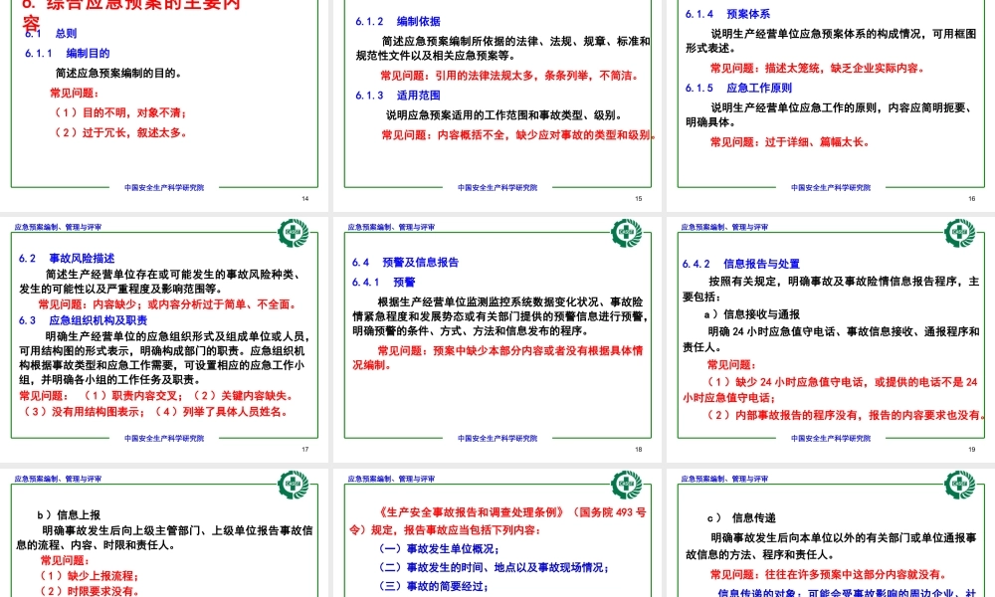This screenshot has width=995, height=597.
Task: Click header '应急预案编制、管理与评审' above 6.4.2 信息报告与处置
Action: point(724,227)
